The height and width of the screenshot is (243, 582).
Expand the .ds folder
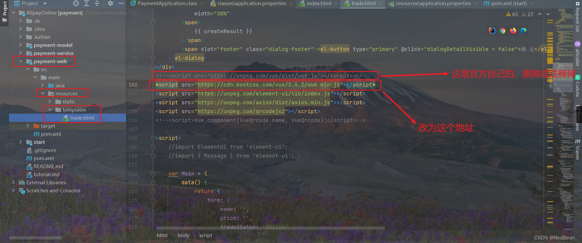click(x=21, y=21)
